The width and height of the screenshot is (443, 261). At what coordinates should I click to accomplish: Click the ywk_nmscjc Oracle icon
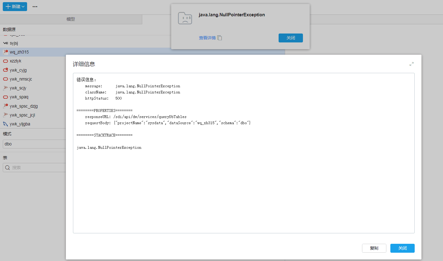point(6,79)
